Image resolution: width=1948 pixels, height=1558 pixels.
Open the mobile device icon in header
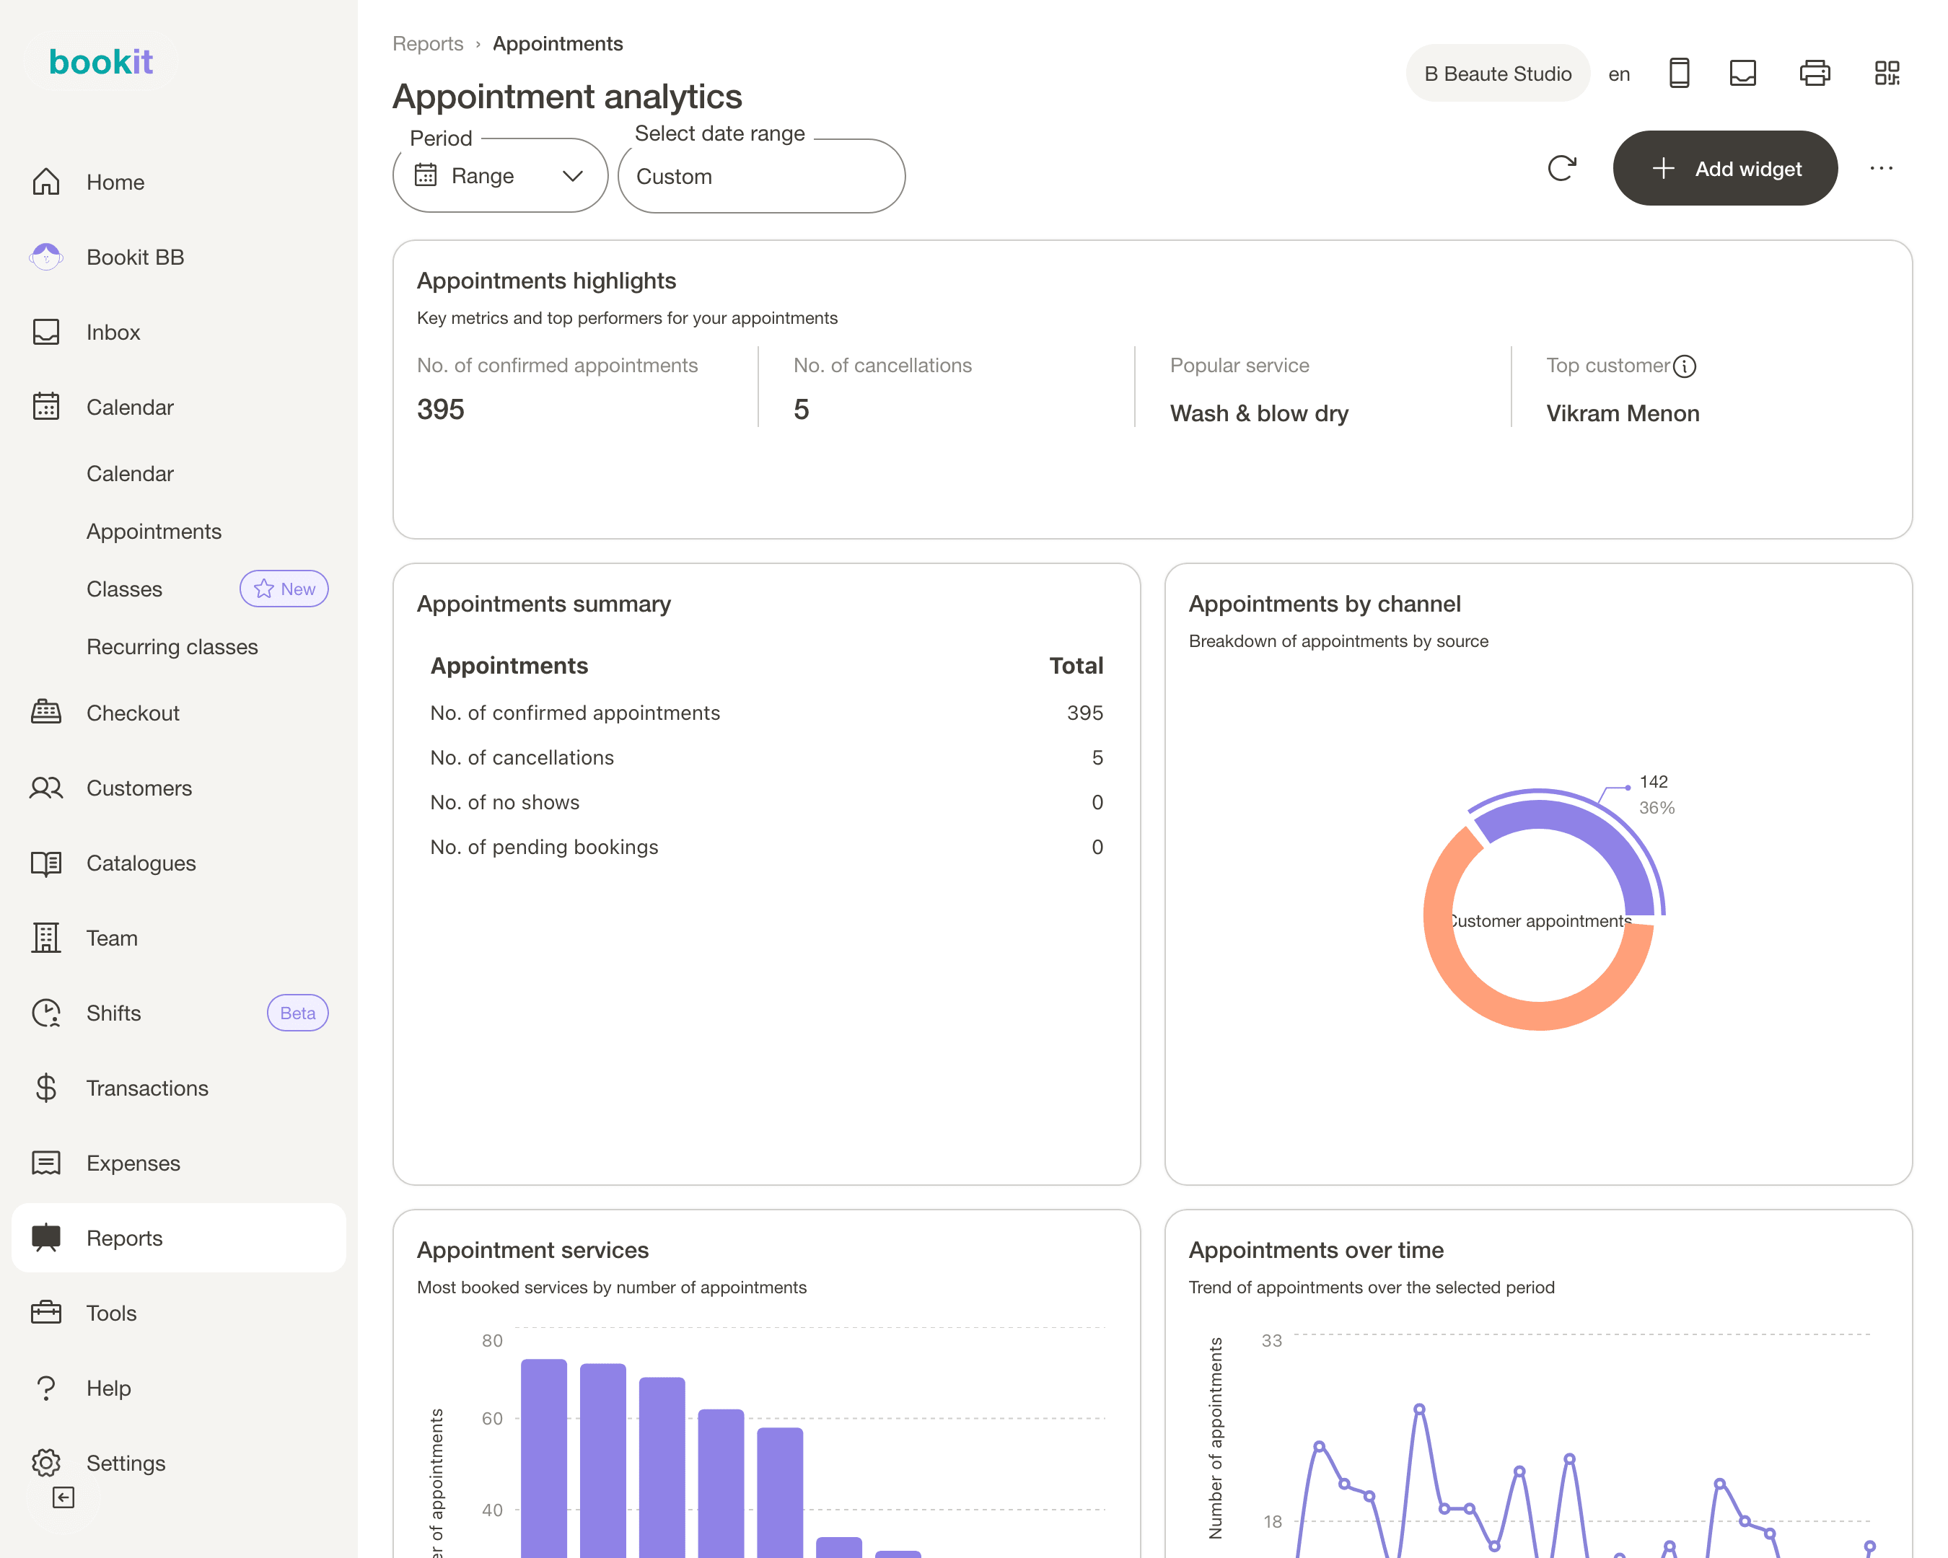[x=1679, y=73]
